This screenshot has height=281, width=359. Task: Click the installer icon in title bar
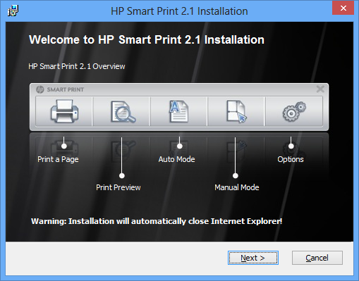tap(13, 11)
